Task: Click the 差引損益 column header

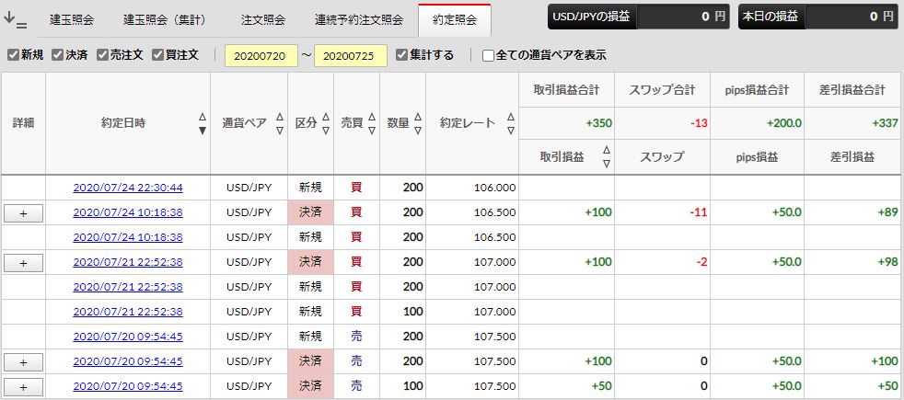Action: click(x=852, y=156)
